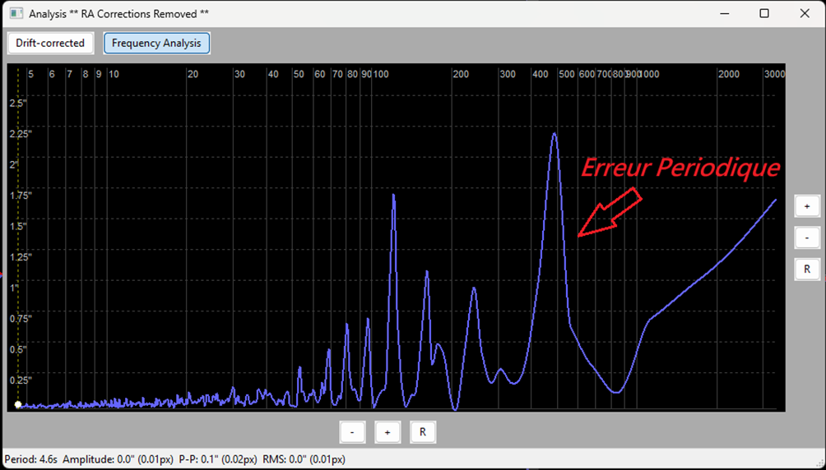Click the 300 period axis label
Viewport: 826px width, 470px height.
point(508,74)
